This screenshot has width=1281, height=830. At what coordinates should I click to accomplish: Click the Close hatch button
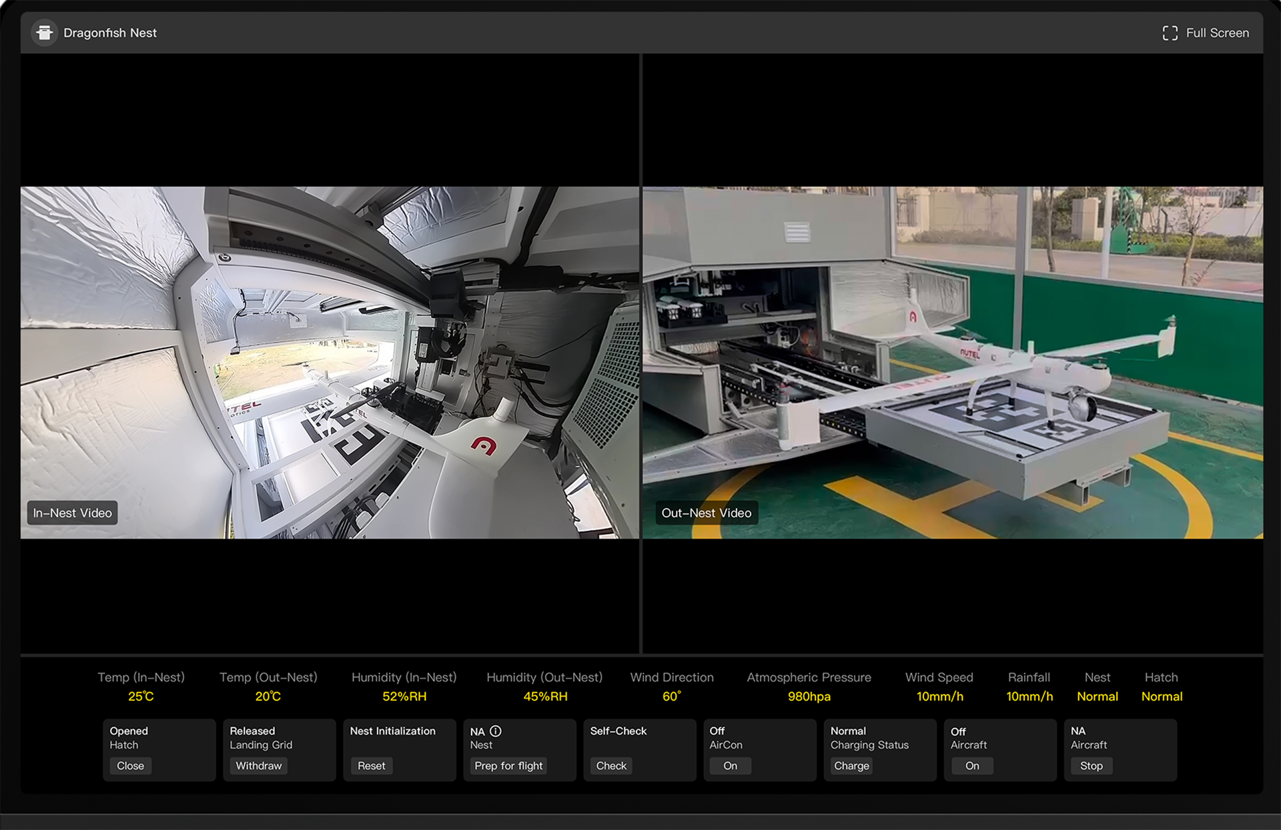[130, 766]
